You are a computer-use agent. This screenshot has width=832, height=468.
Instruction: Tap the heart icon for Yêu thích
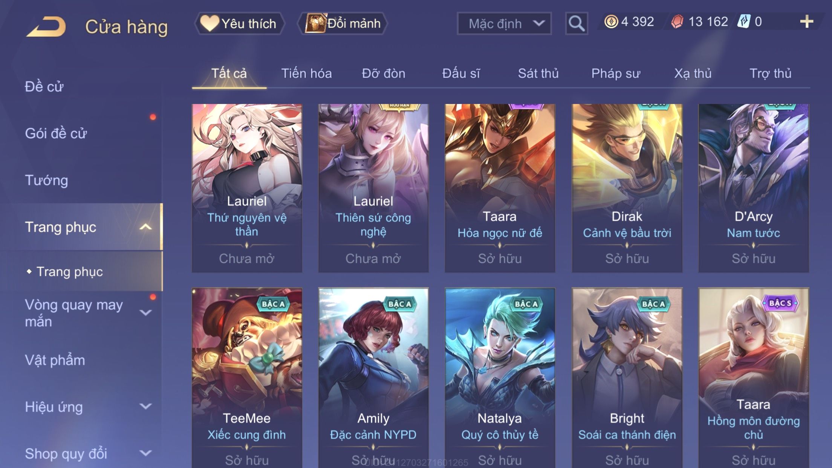210,23
